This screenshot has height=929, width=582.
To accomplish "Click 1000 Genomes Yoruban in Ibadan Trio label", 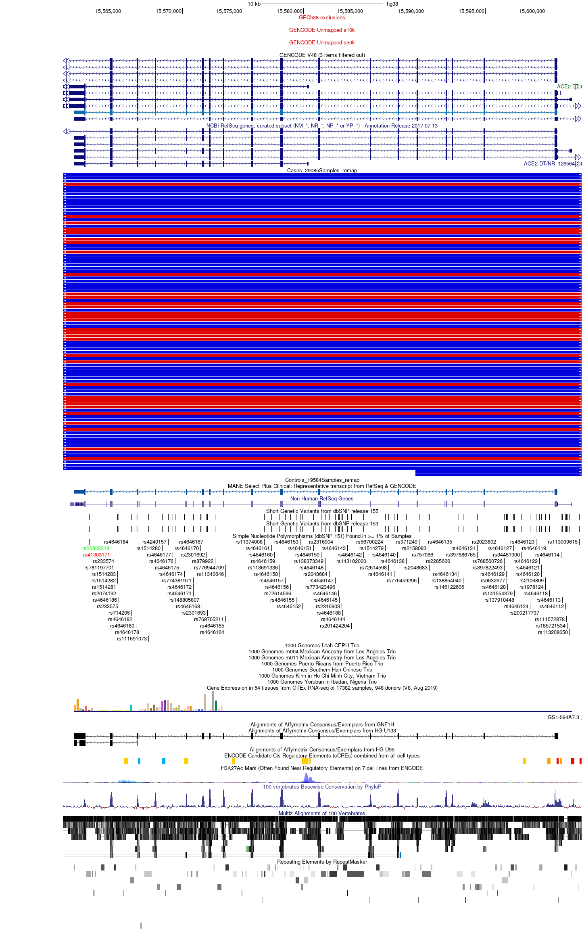I will point(321,682).
